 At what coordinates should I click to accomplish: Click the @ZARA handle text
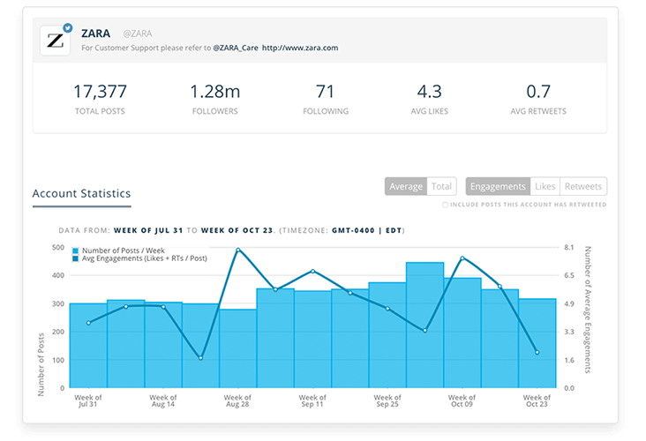[x=138, y=34]
